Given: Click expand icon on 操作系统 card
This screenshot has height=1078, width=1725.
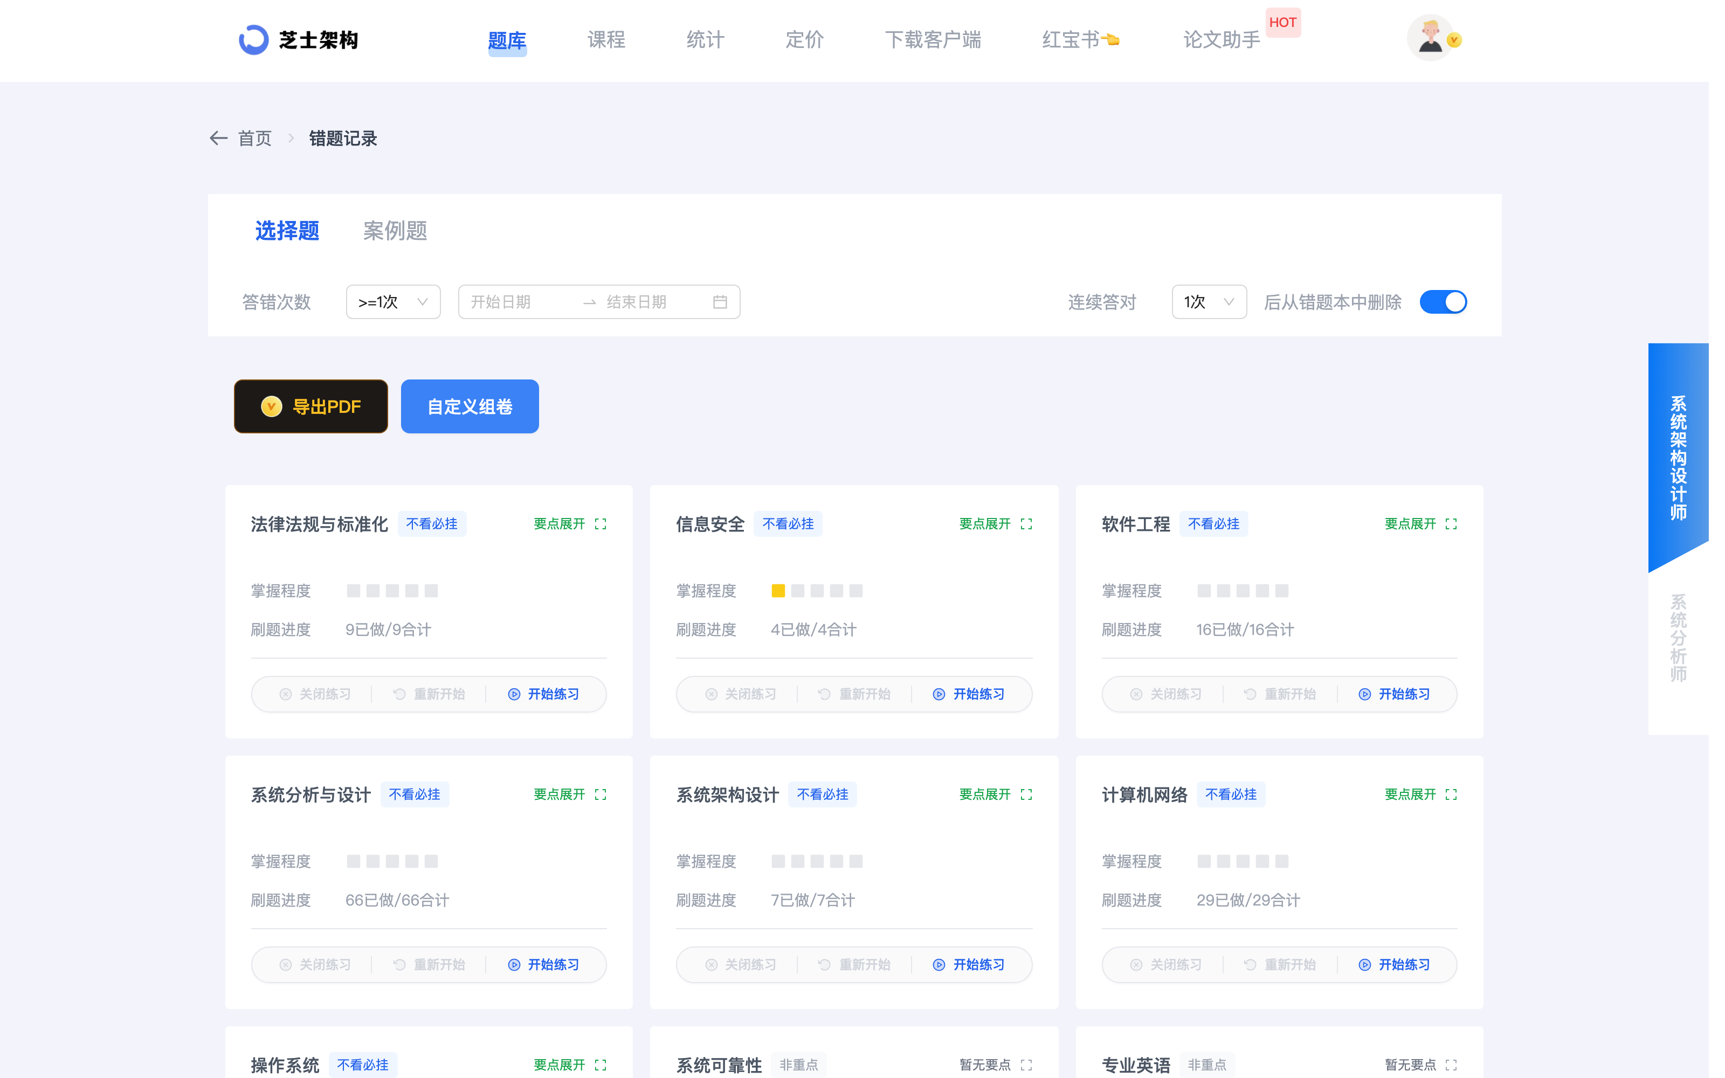Looking at the screenshot, I should pos(601,1065).
